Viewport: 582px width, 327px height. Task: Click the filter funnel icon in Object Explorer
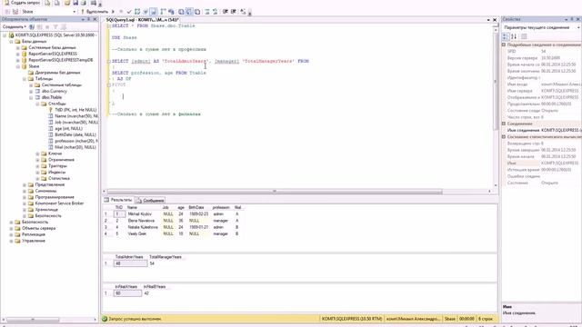(x=55, y=27)
